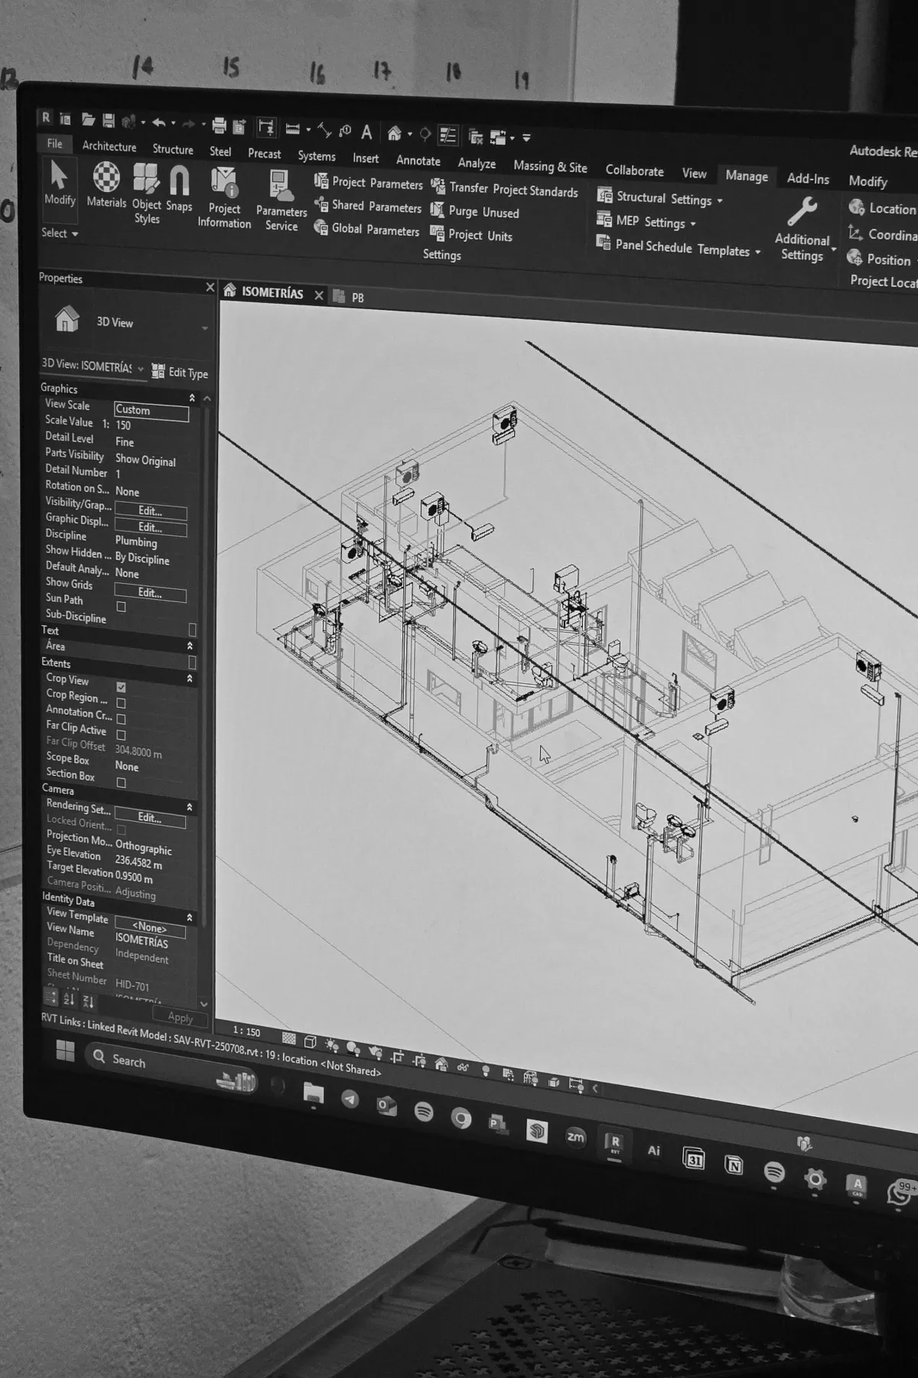Undo the last action in the quick access toolbar
Screen dimensions: 918x1378
coord(158,122)
